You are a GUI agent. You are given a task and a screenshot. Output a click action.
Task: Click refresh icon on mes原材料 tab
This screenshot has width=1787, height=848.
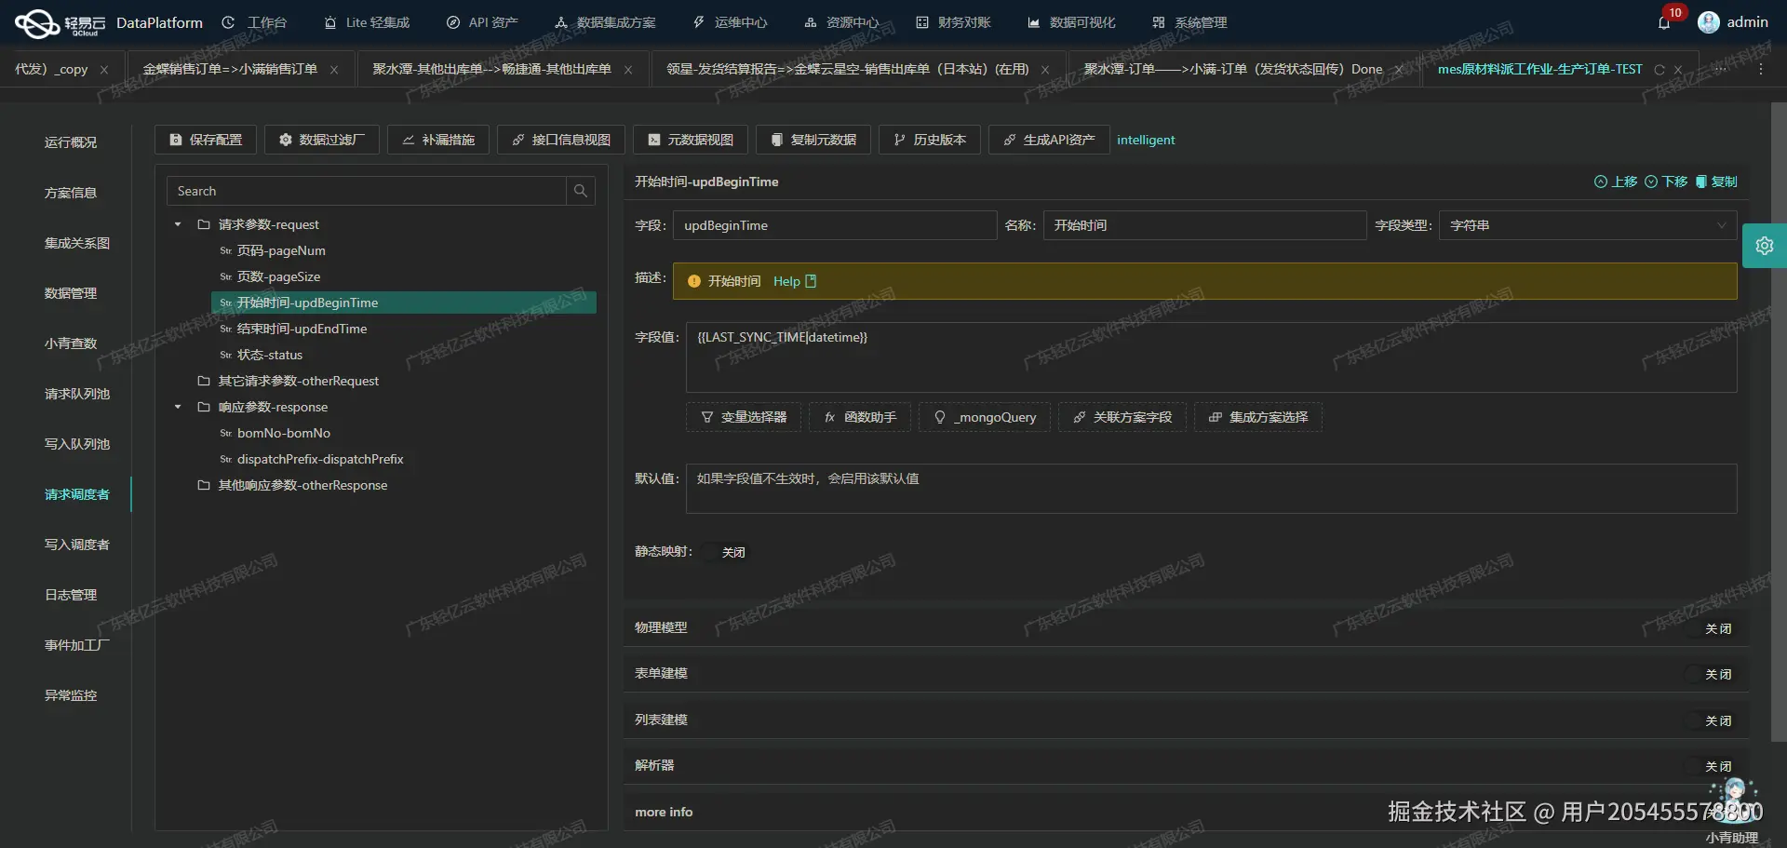[1659, 70]
